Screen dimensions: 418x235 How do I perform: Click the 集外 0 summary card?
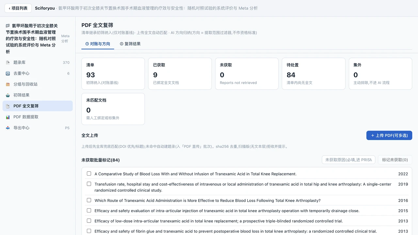click(x=380, y=74)
